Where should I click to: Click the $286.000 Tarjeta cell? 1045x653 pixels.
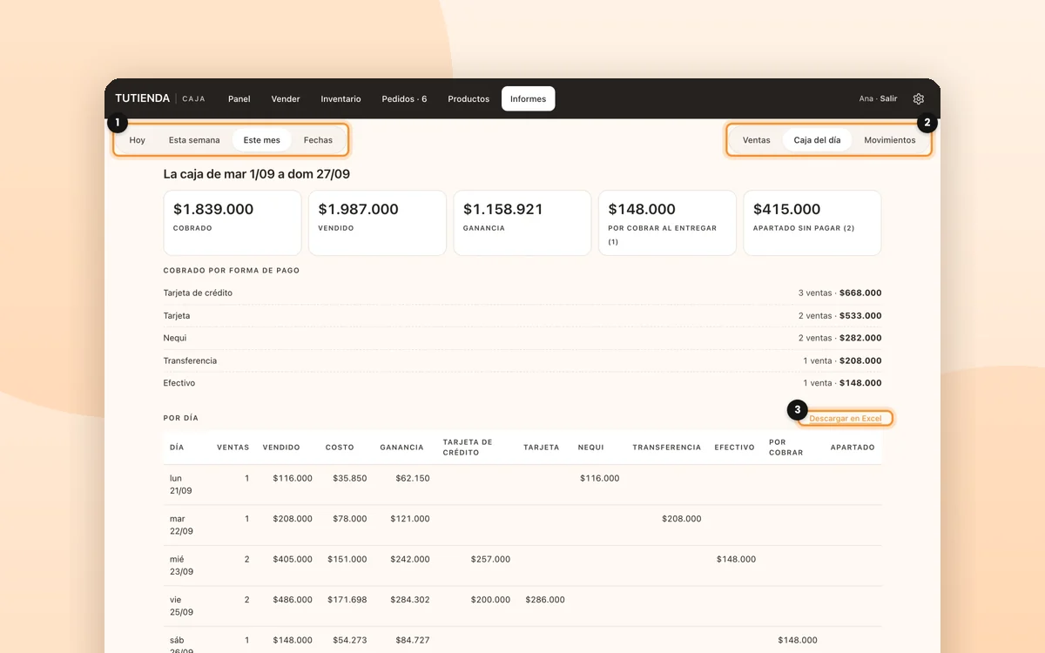(x=545, y=600)
